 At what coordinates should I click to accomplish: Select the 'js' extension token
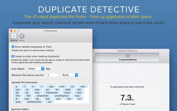pos(27,89)
